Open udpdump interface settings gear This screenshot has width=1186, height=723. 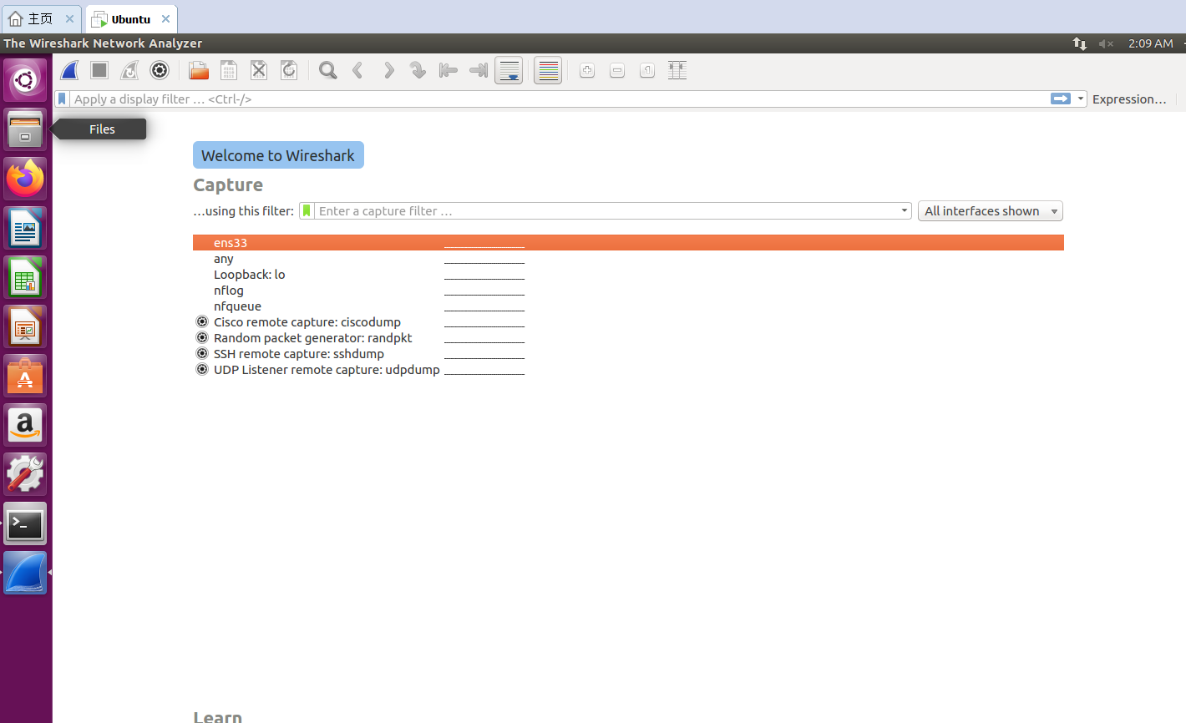[x=201, y=369]
